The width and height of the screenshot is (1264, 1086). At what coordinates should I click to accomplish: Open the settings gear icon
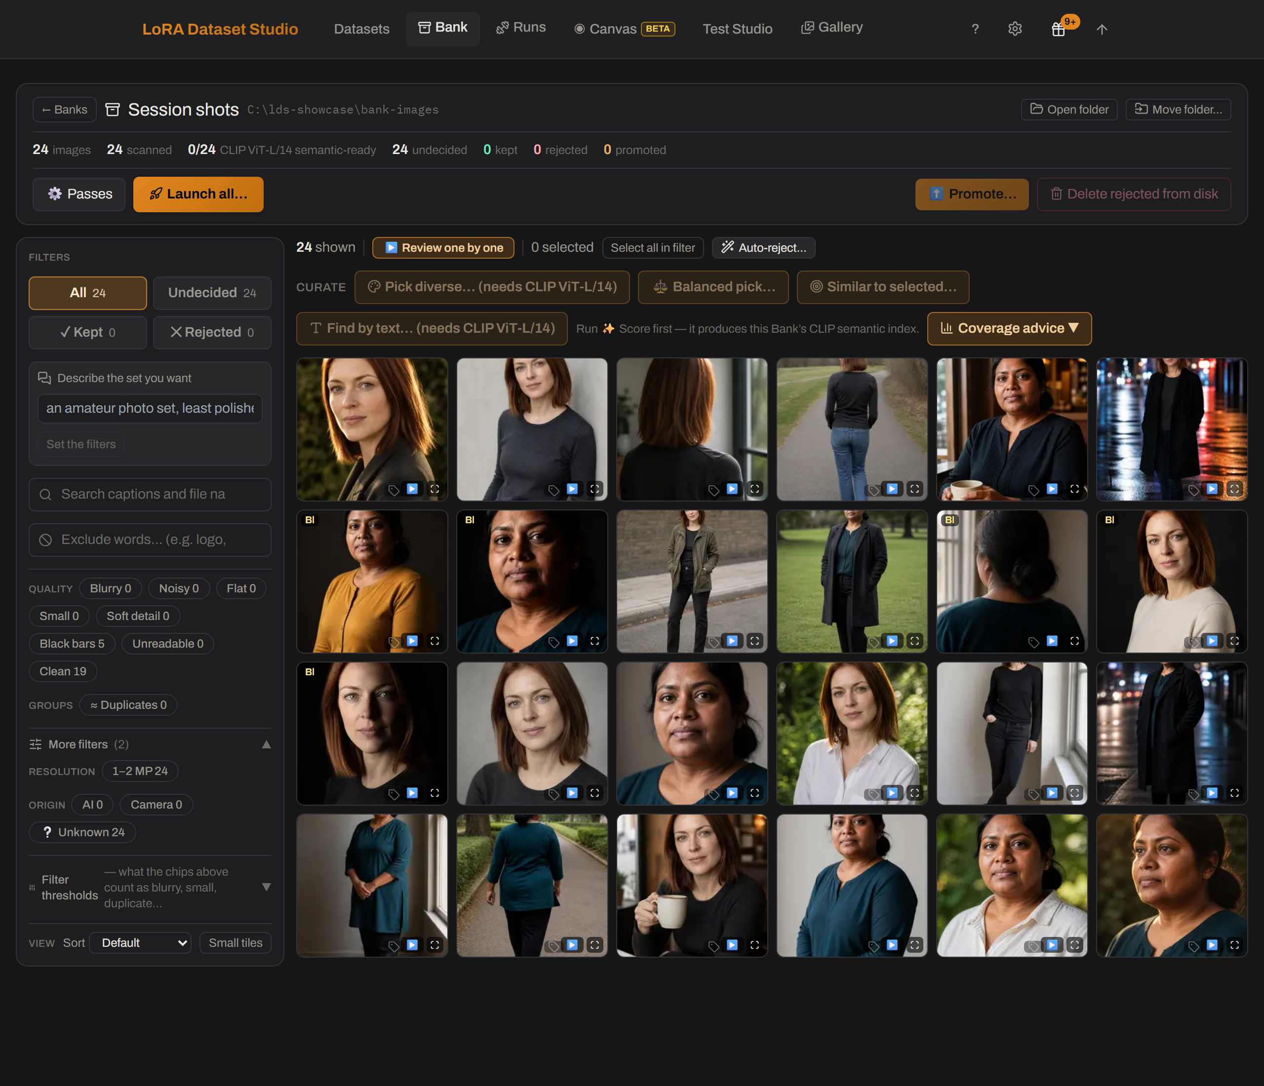tap(1015, 29)
